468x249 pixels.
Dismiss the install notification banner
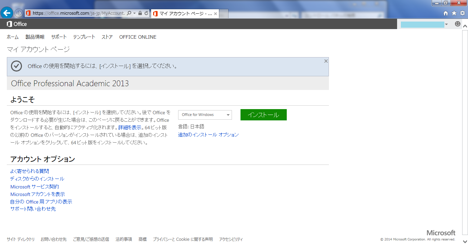point(326,61)
